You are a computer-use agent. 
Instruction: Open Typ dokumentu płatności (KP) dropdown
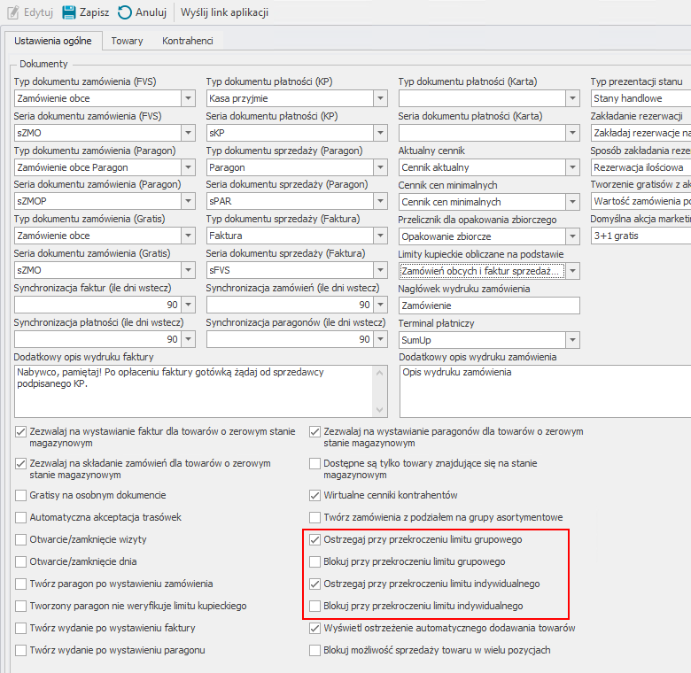379,98
